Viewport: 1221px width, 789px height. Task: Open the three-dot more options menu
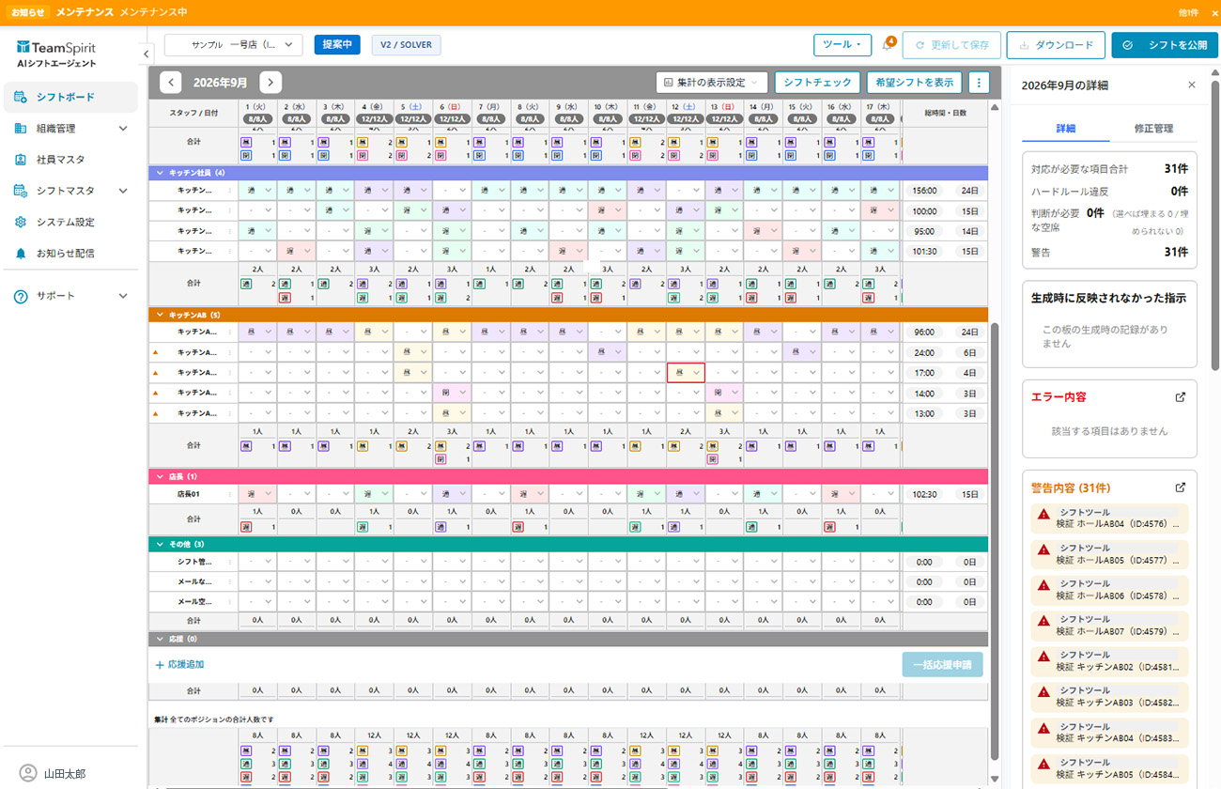(x=979, y=83)
